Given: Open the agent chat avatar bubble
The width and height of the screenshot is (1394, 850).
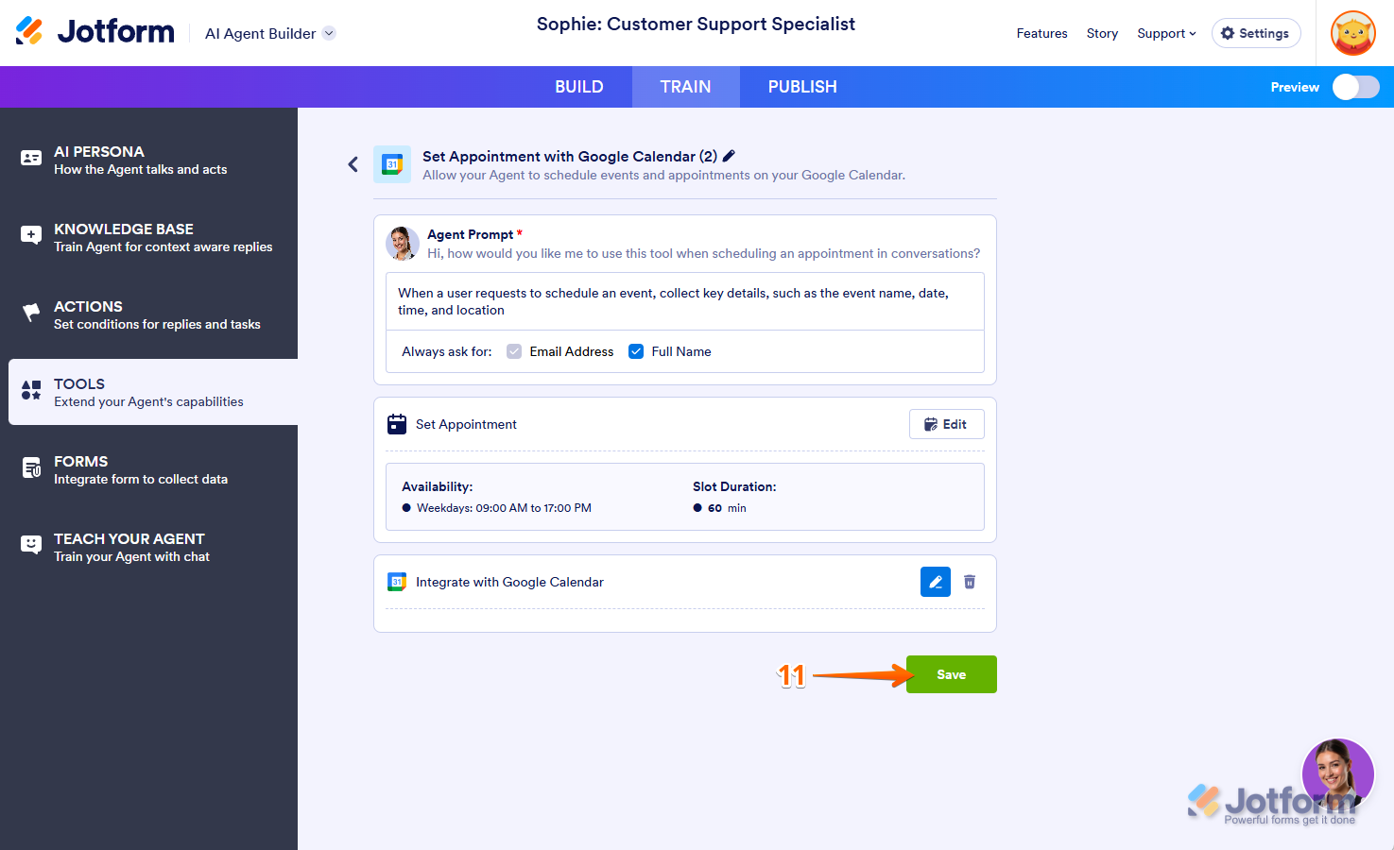Looking at the screenshot, I should [x=1338, y=774].
